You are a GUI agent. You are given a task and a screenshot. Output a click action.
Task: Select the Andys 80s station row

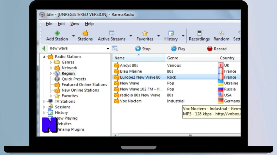pyautogui.click(x=176, y=65)
